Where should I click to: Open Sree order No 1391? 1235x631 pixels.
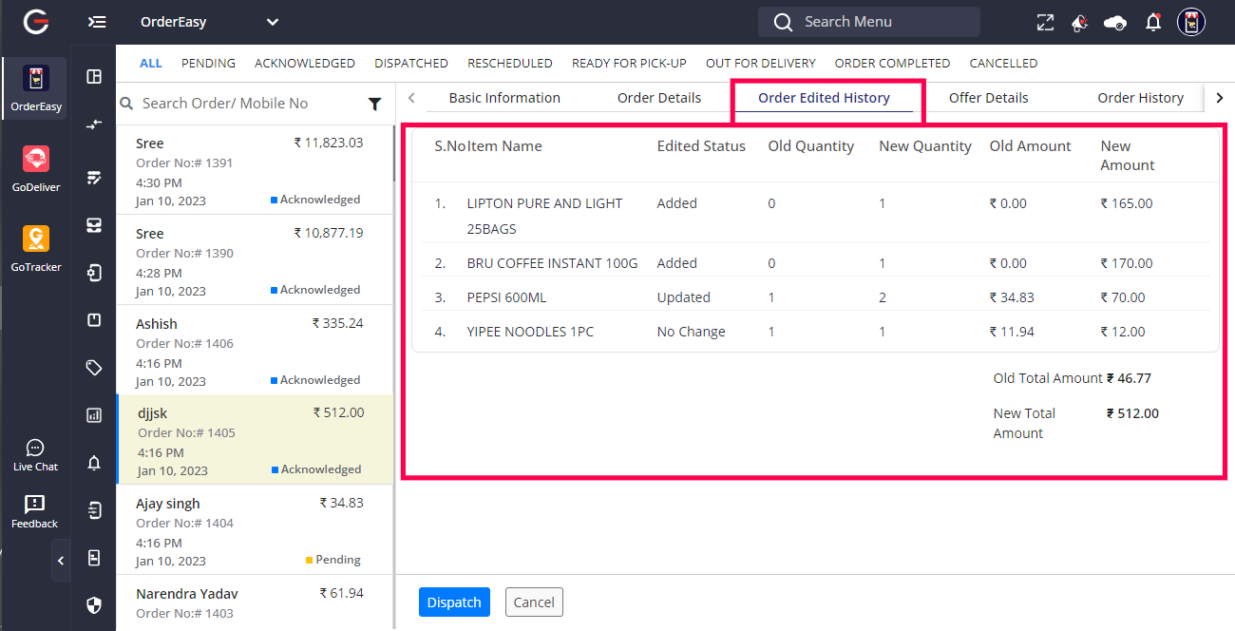tap(255, 170)
